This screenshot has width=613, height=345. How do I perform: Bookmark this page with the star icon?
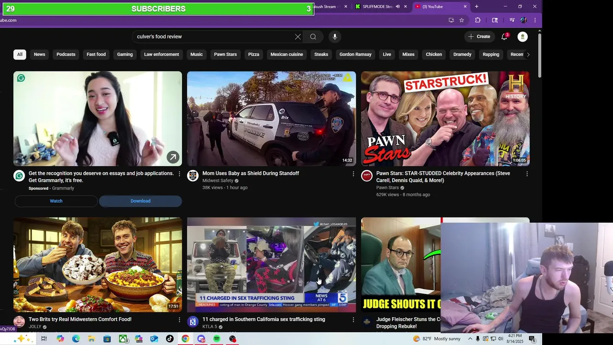coord(462,20)
